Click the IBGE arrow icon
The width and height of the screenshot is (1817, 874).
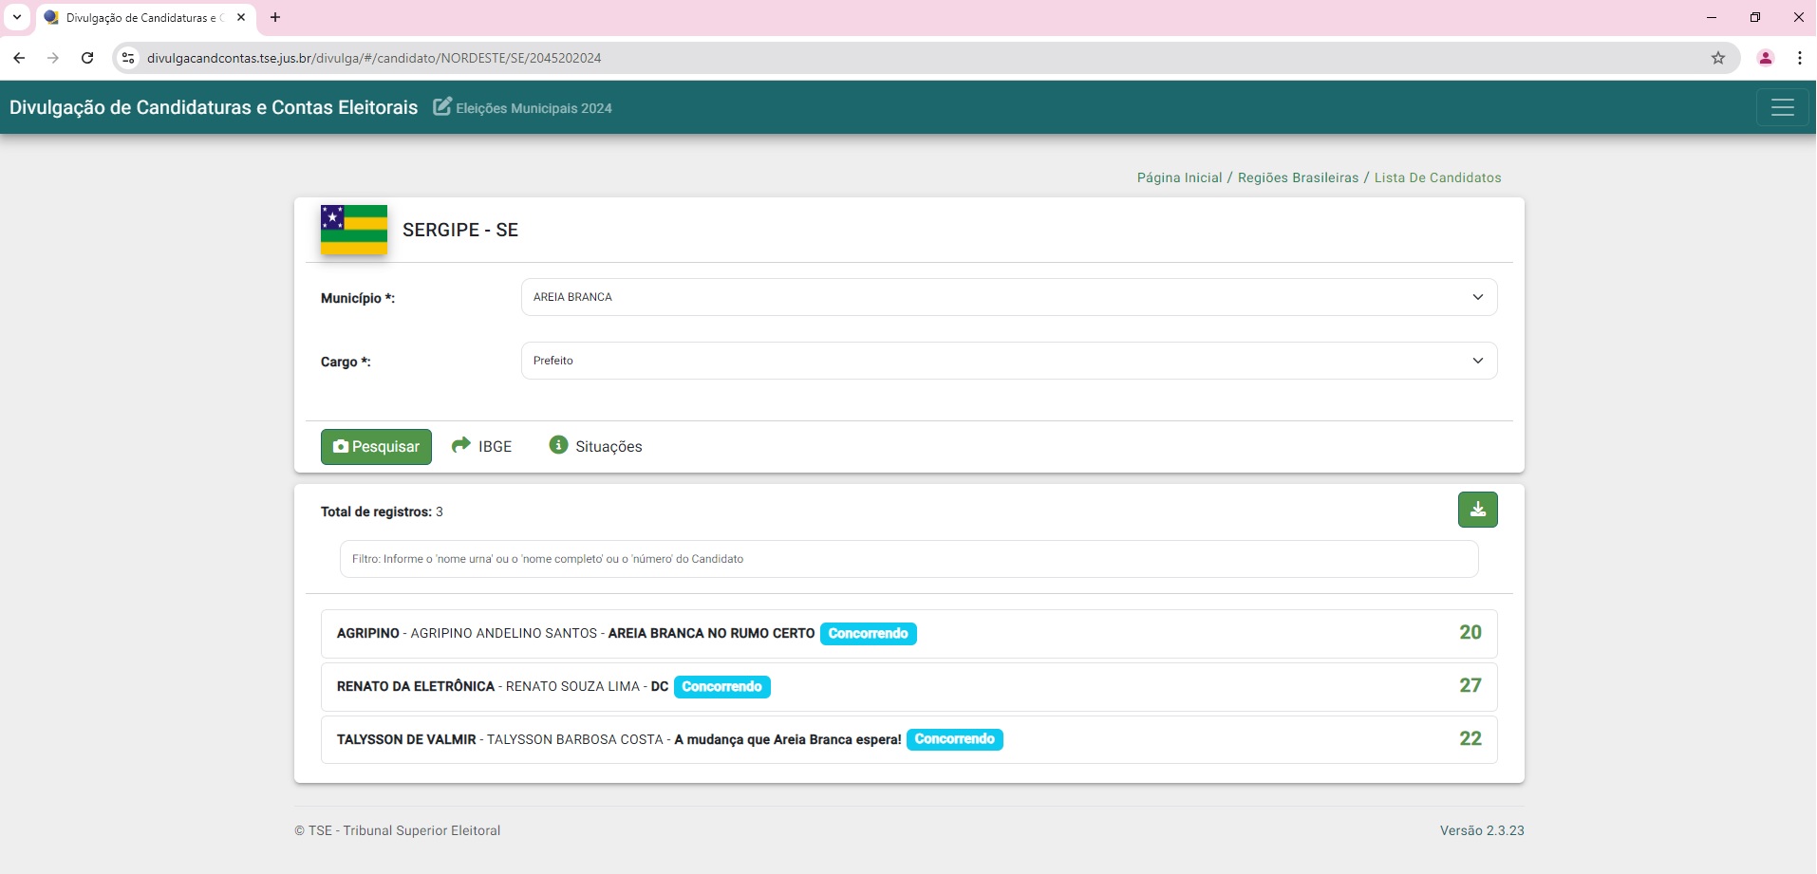click(461, 445)
